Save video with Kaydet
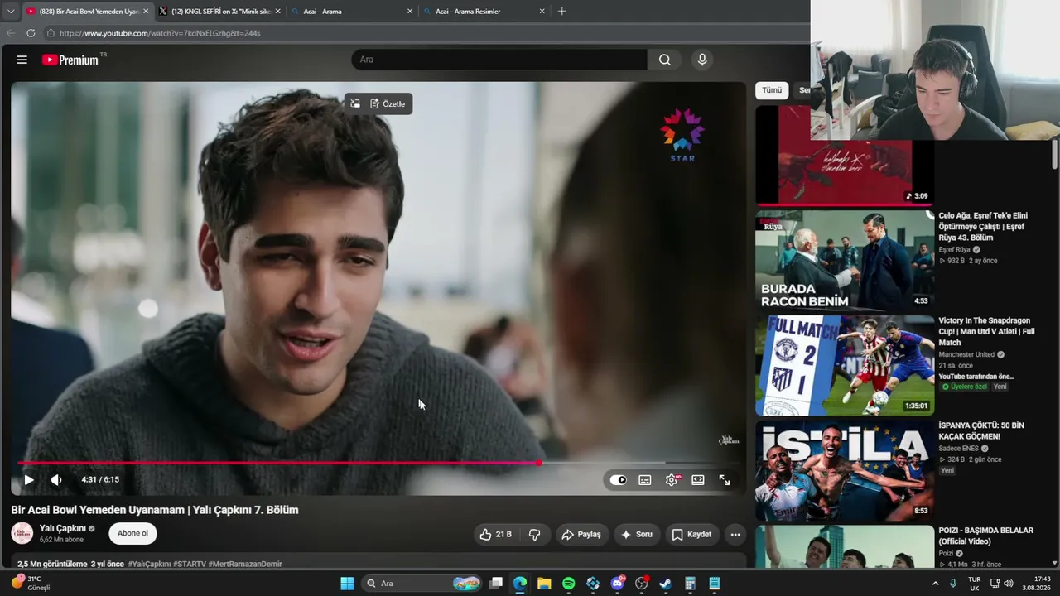 691,535
